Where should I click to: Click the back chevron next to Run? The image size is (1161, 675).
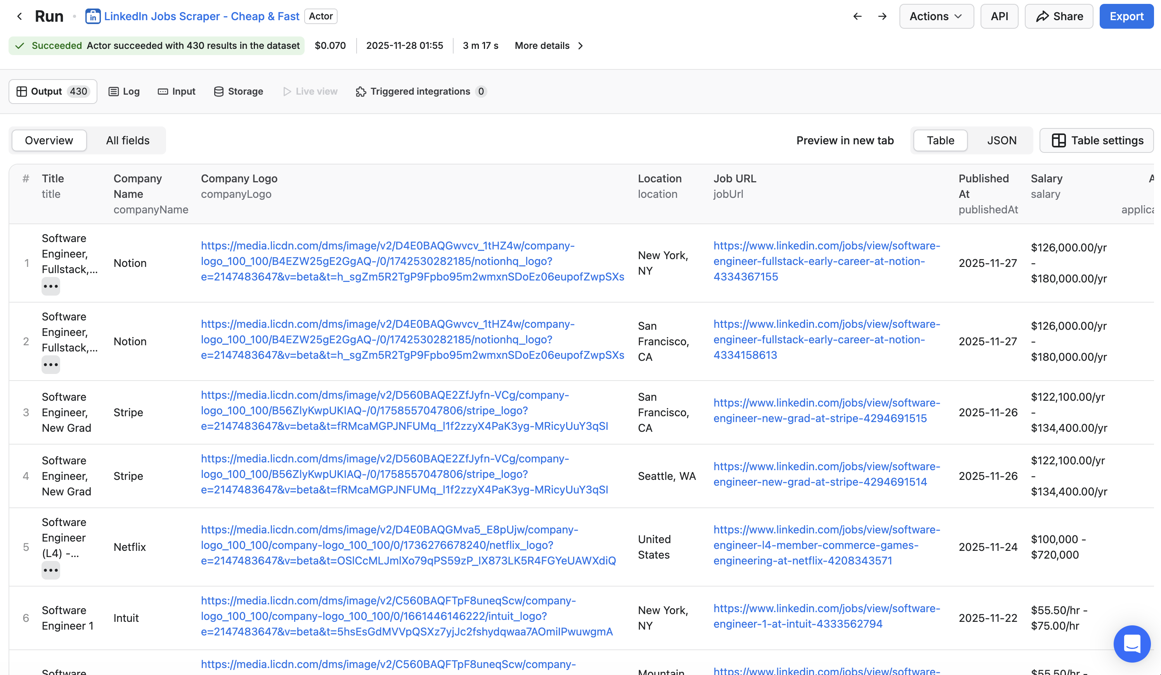[x=19, y=17]
